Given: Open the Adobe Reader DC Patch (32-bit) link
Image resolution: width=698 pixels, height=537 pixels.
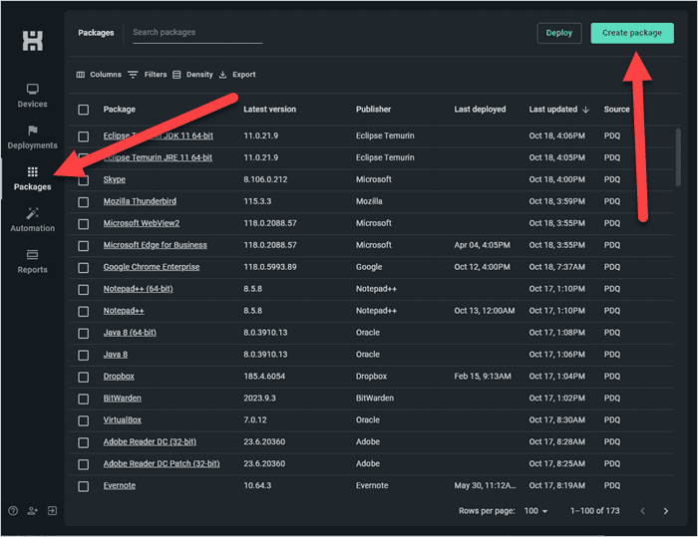Looking at the screenshot, I should (x=162, y=463).
